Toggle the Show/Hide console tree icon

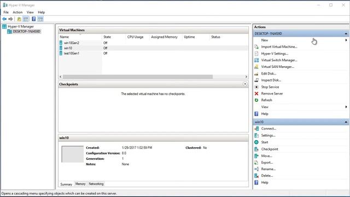[26, 19]
